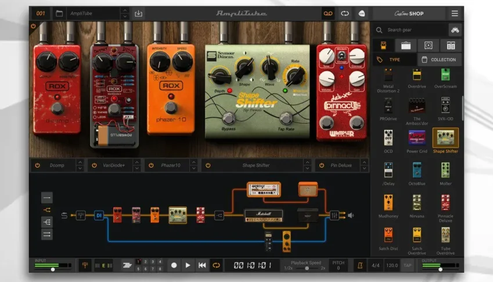493x282 pixels.
Task: Click the chain input tuner block
Action: click(81, 215)
